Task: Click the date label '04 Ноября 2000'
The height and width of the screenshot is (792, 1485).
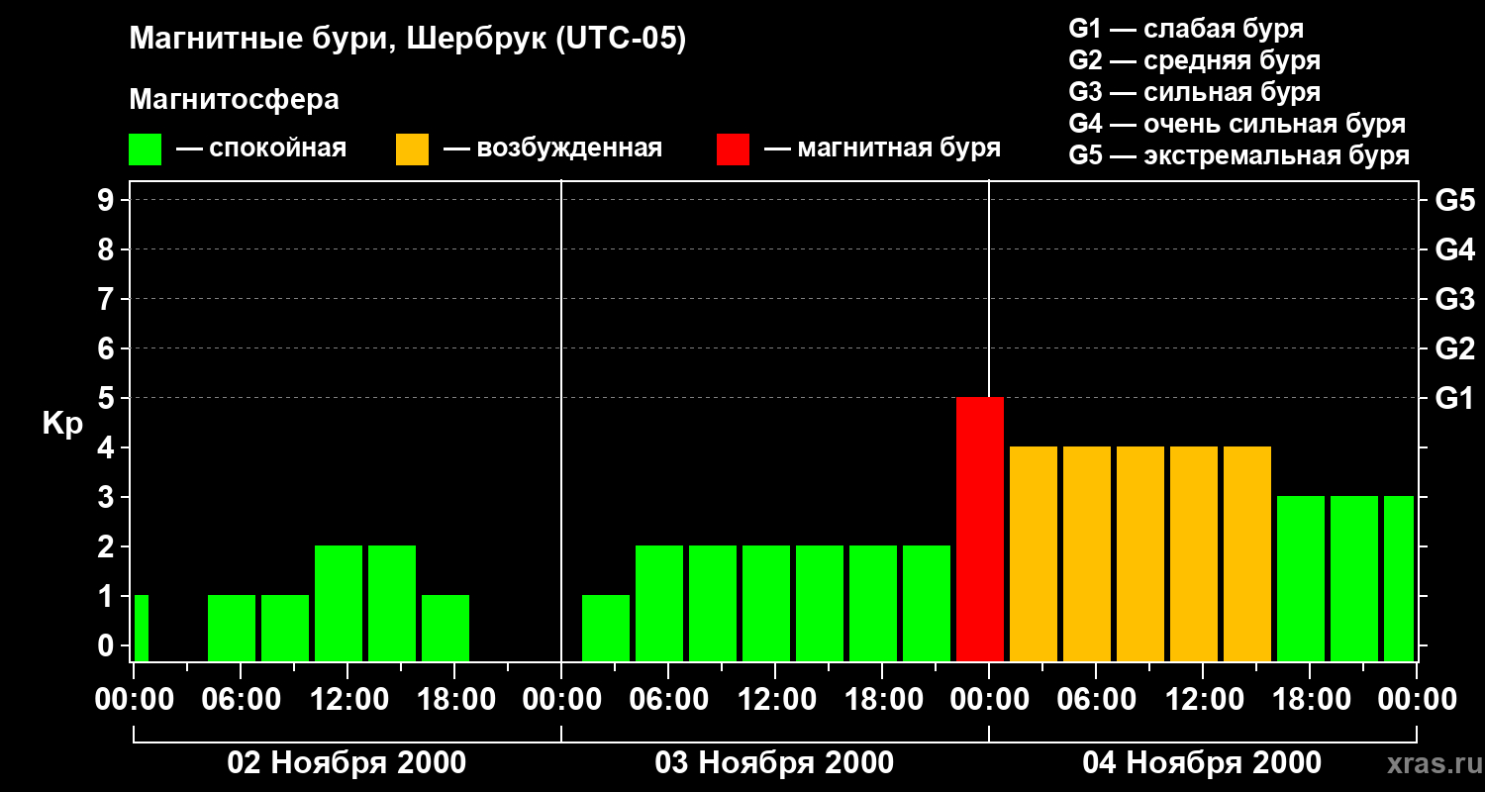Action: [x=1202, y=763]
